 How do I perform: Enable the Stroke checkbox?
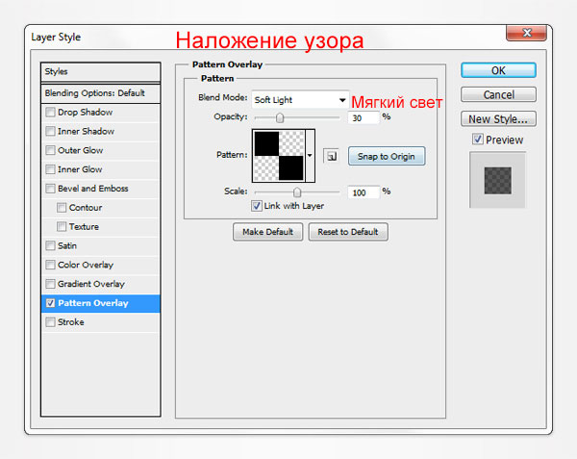point(50,322)
